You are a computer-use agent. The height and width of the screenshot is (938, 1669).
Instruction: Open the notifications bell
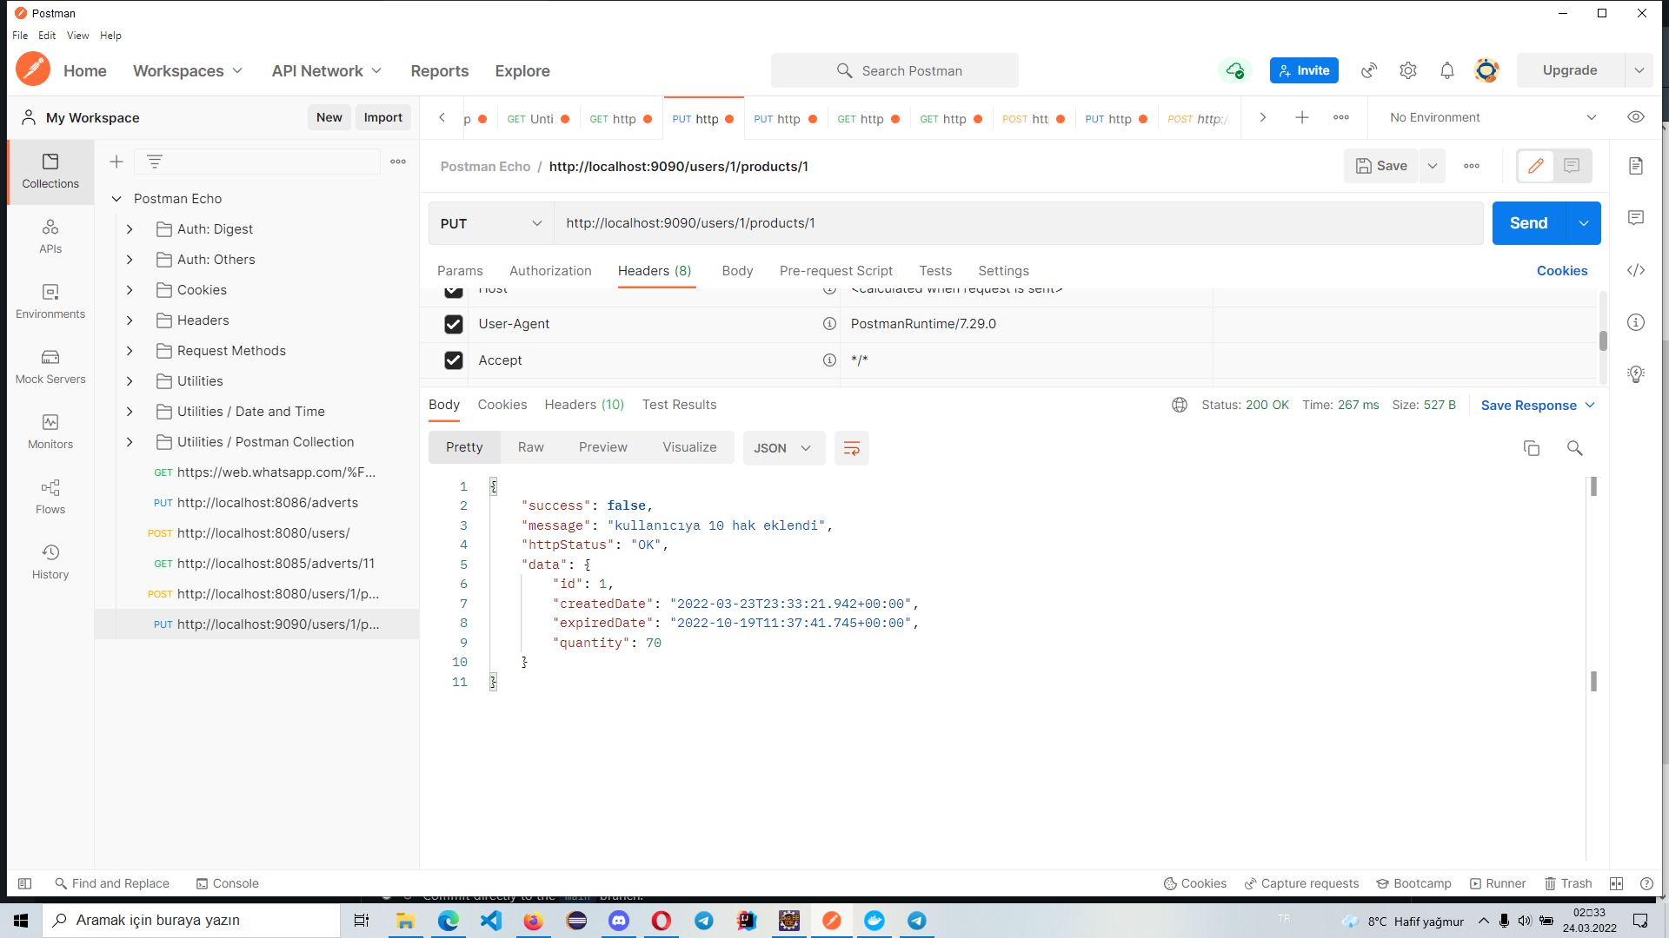coord(1446,70)
